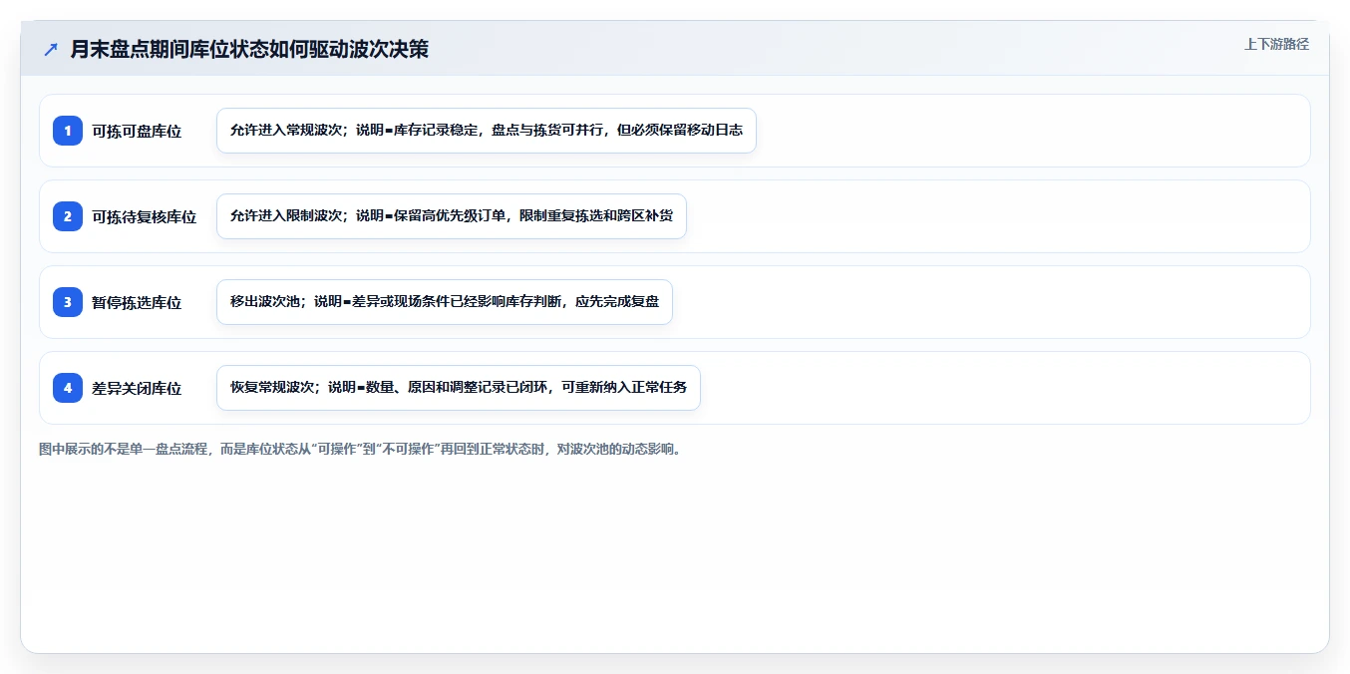The height and width of the screenshot is (674, 1350).
Task: Click the 恢复常规波次 description box
Action: 459,388
